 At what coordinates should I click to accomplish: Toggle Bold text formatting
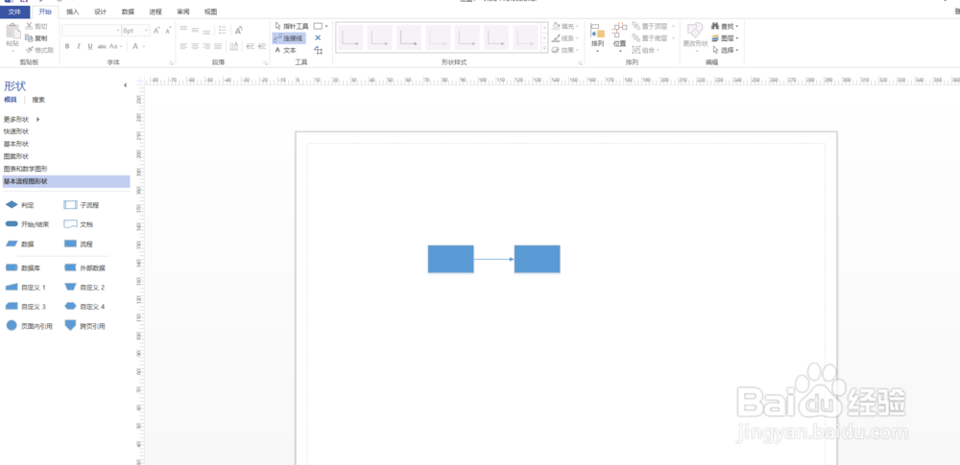67,46
